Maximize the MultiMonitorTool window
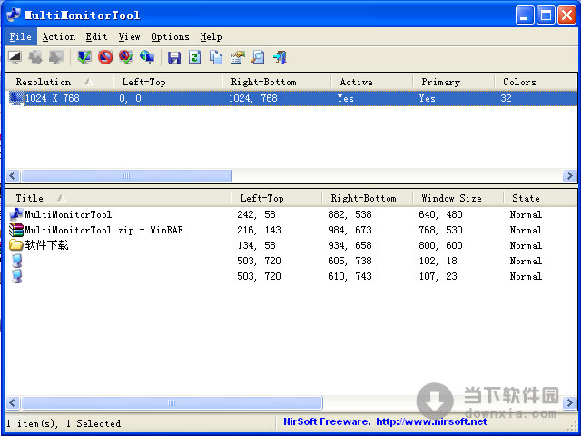Screen dimensions: 581x436 tap(546, 15)
